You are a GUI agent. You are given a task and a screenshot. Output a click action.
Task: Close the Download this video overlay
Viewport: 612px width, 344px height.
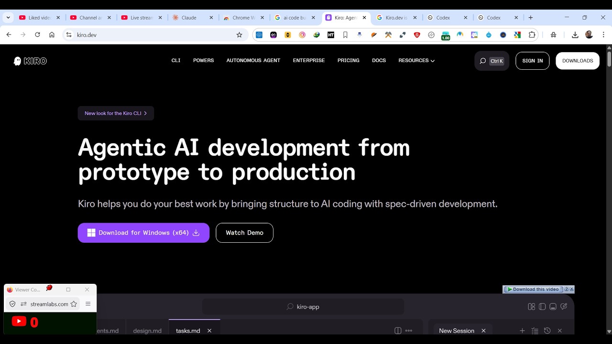pyautogui.click(x=571, y=289)
